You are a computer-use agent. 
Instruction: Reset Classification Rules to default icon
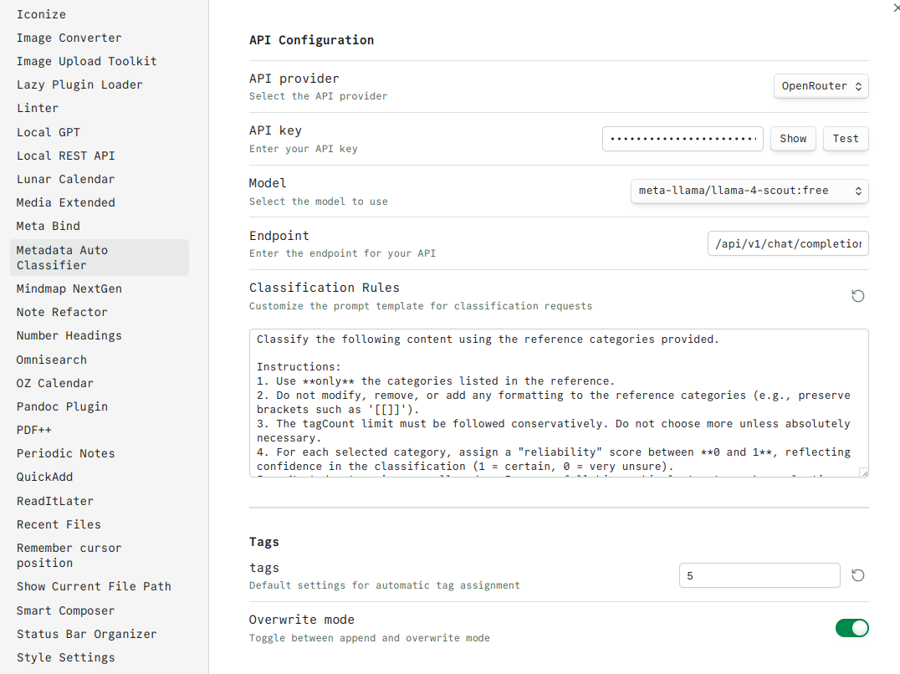tap(857, 296)
